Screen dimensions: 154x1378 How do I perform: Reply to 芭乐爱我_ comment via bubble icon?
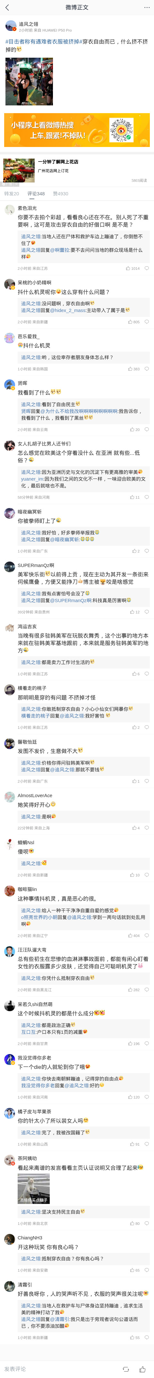point(147,369)
